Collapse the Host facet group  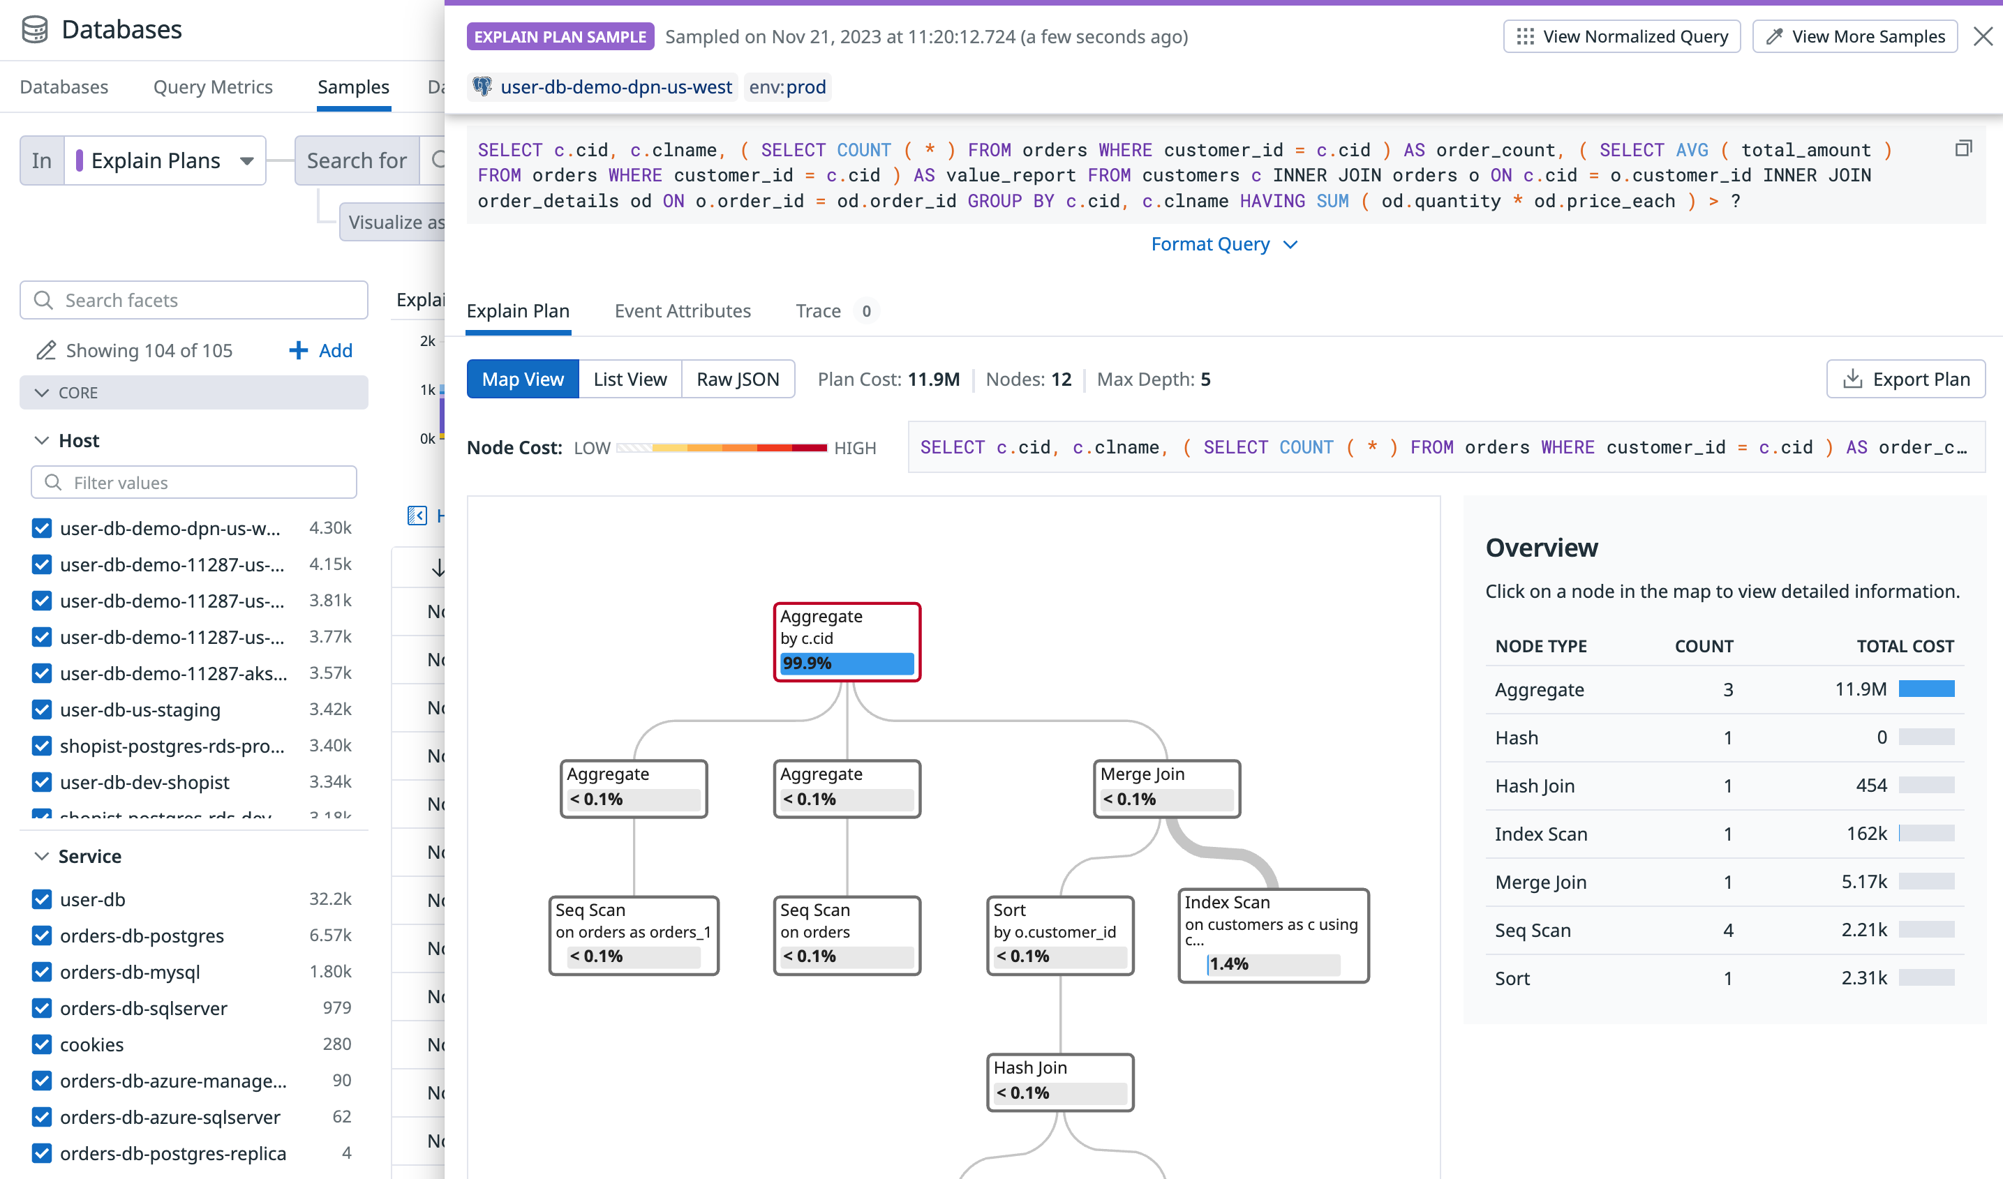point(42,440)
